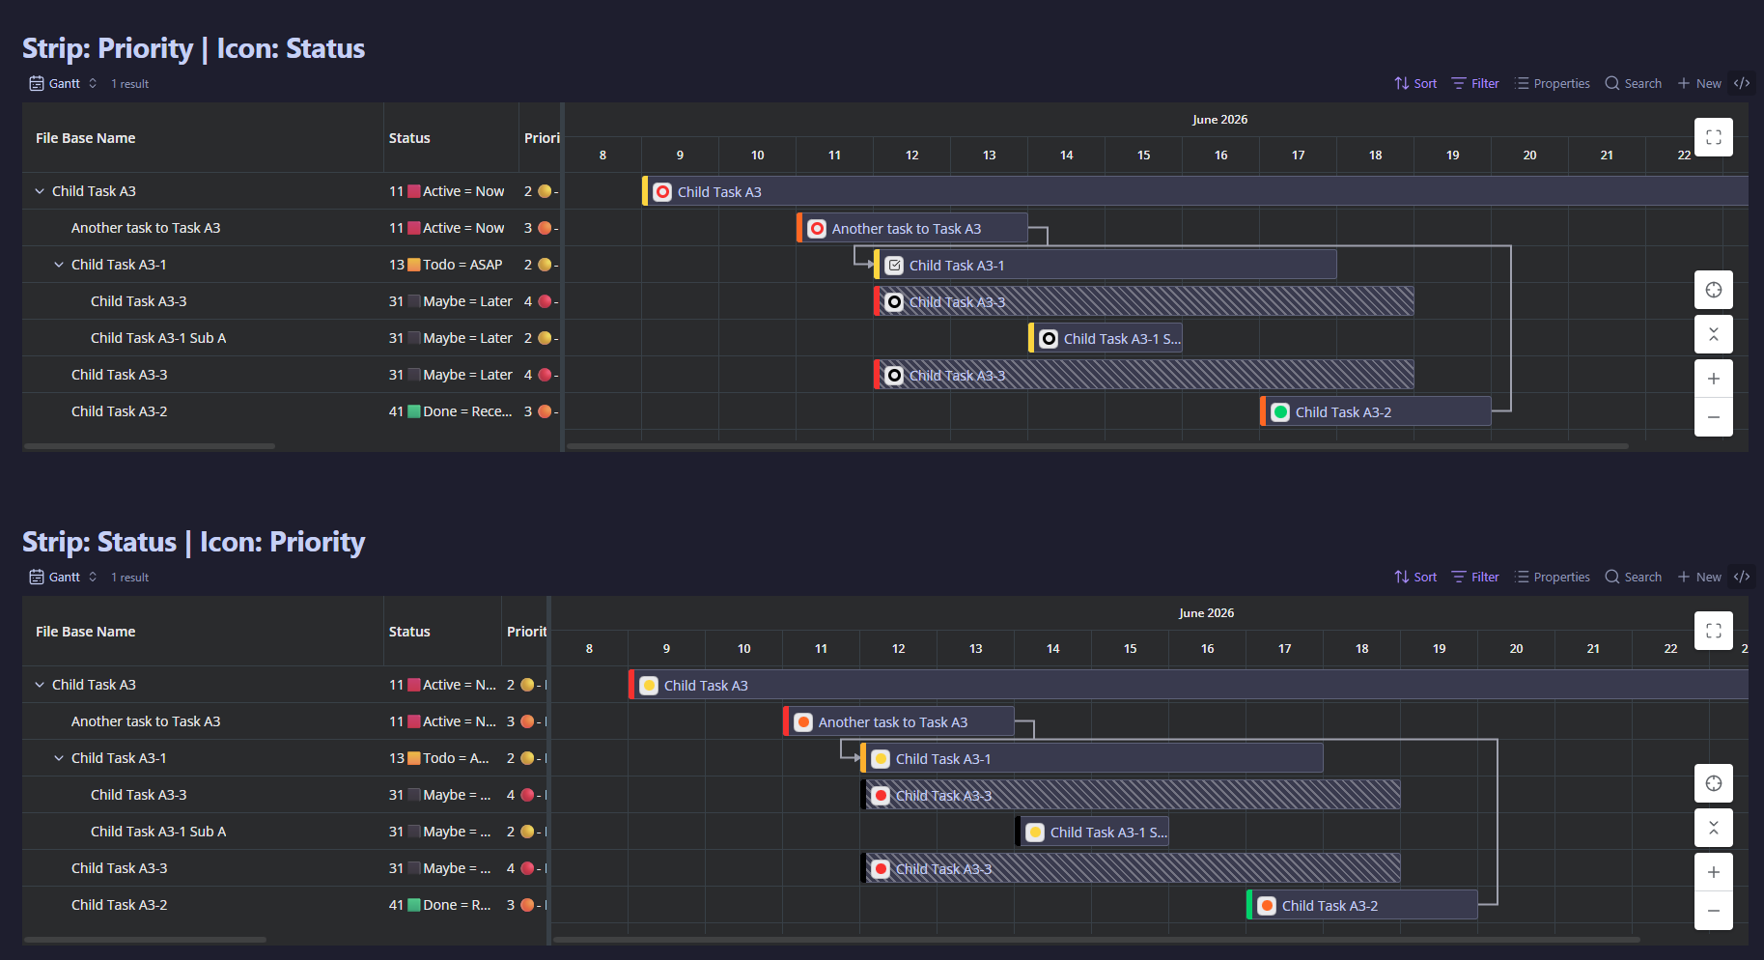The image size is (1764, 960).
Task: Click New in the top view toolbar
Action: click(1699, 83)
